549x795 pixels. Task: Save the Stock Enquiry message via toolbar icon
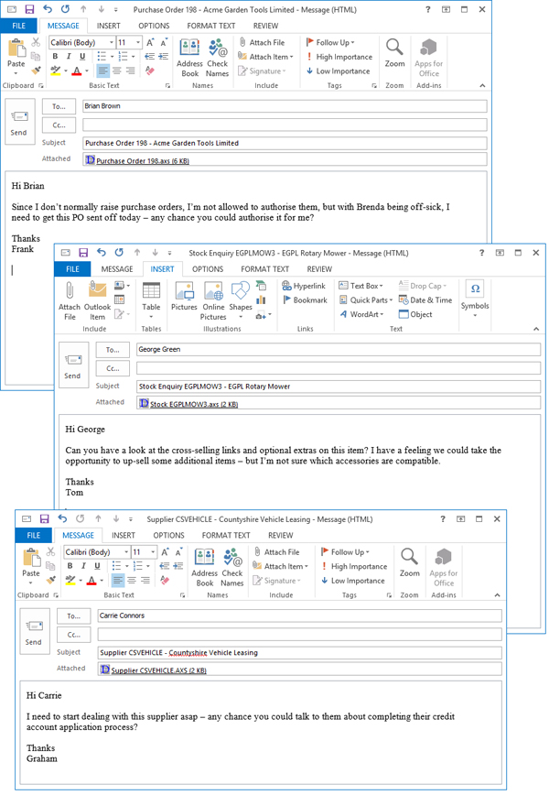click(x=83, y=253)
